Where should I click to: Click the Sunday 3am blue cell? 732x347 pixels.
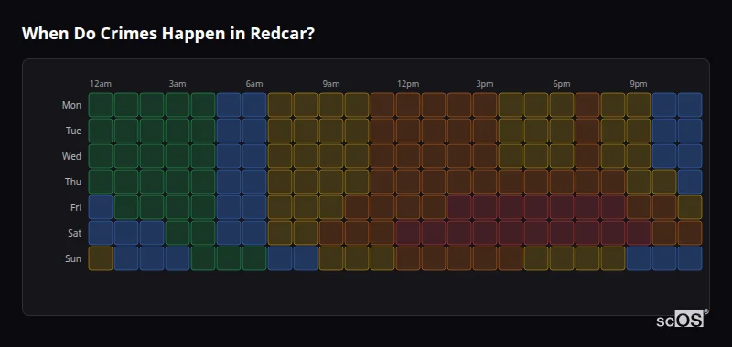[x=178, y=258]
